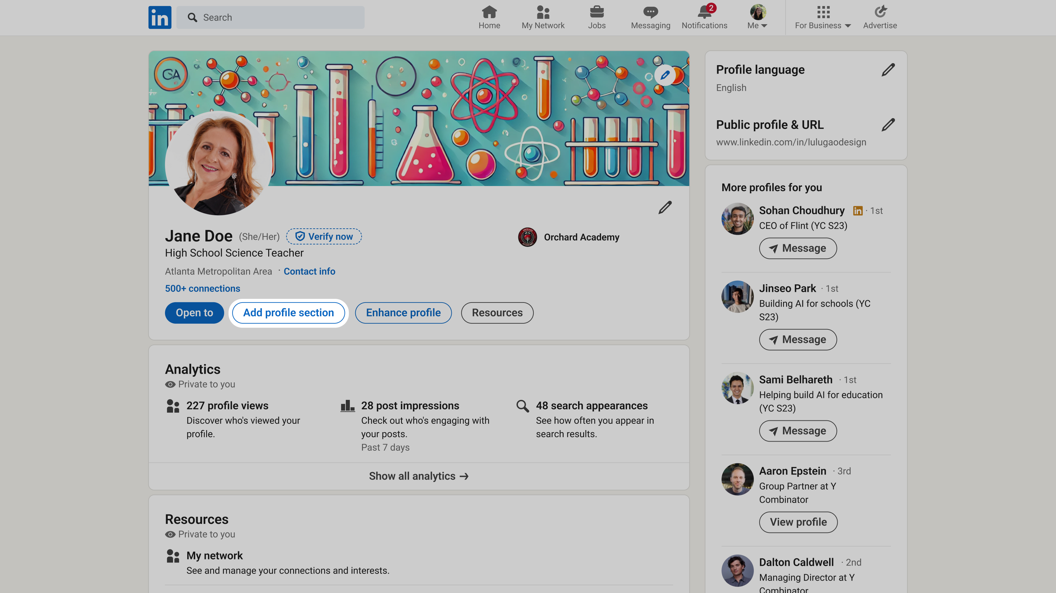Click the Enhance profile button
The image size is (1056, 593).
pos(403,313)
